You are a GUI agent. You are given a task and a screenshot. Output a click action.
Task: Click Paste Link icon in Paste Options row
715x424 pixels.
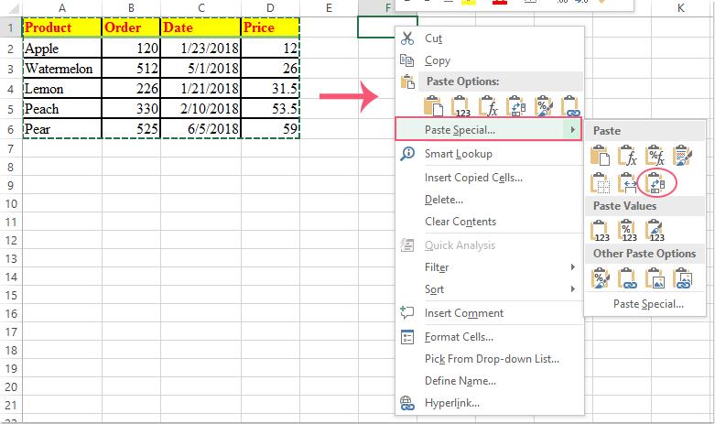point(571,106)
